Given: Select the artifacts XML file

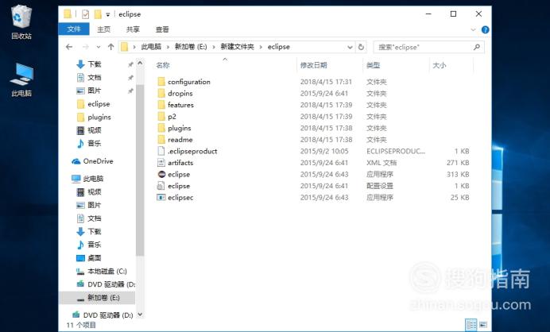Looking at the screenshot, I should [180, 163].
